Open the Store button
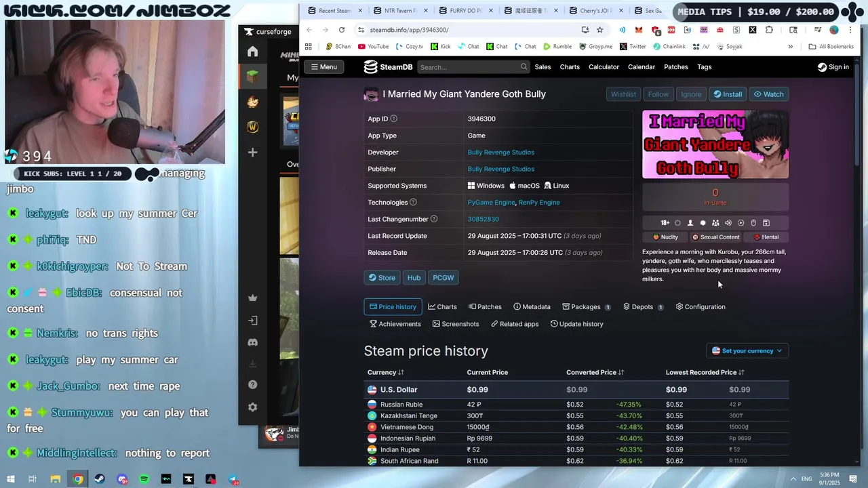 (x=382, y=278)
